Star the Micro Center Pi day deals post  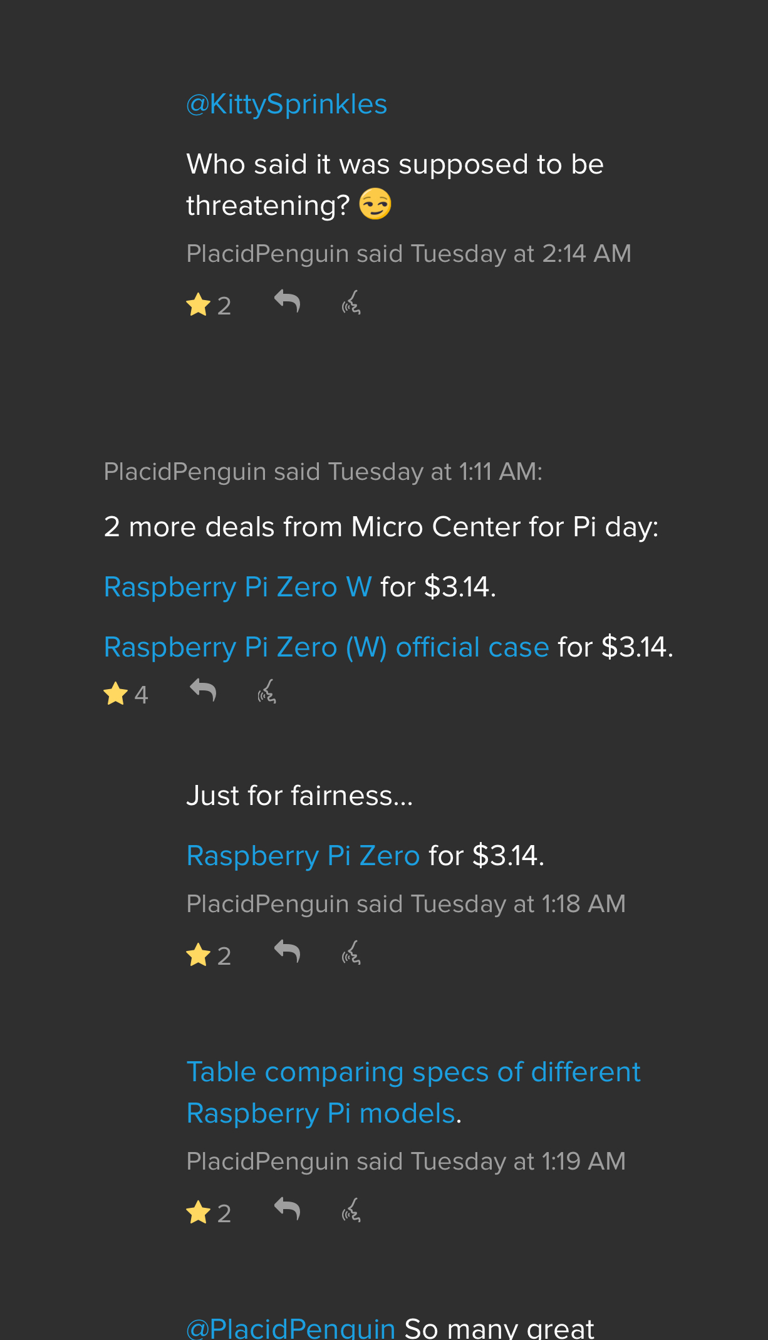(x=116, y=694)
